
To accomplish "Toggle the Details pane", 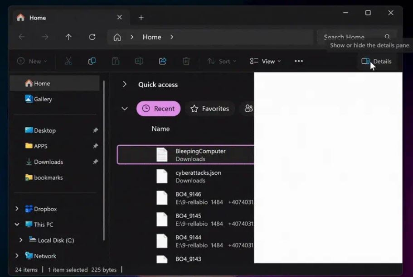I will pyautogui.click(x=376, y=61).
